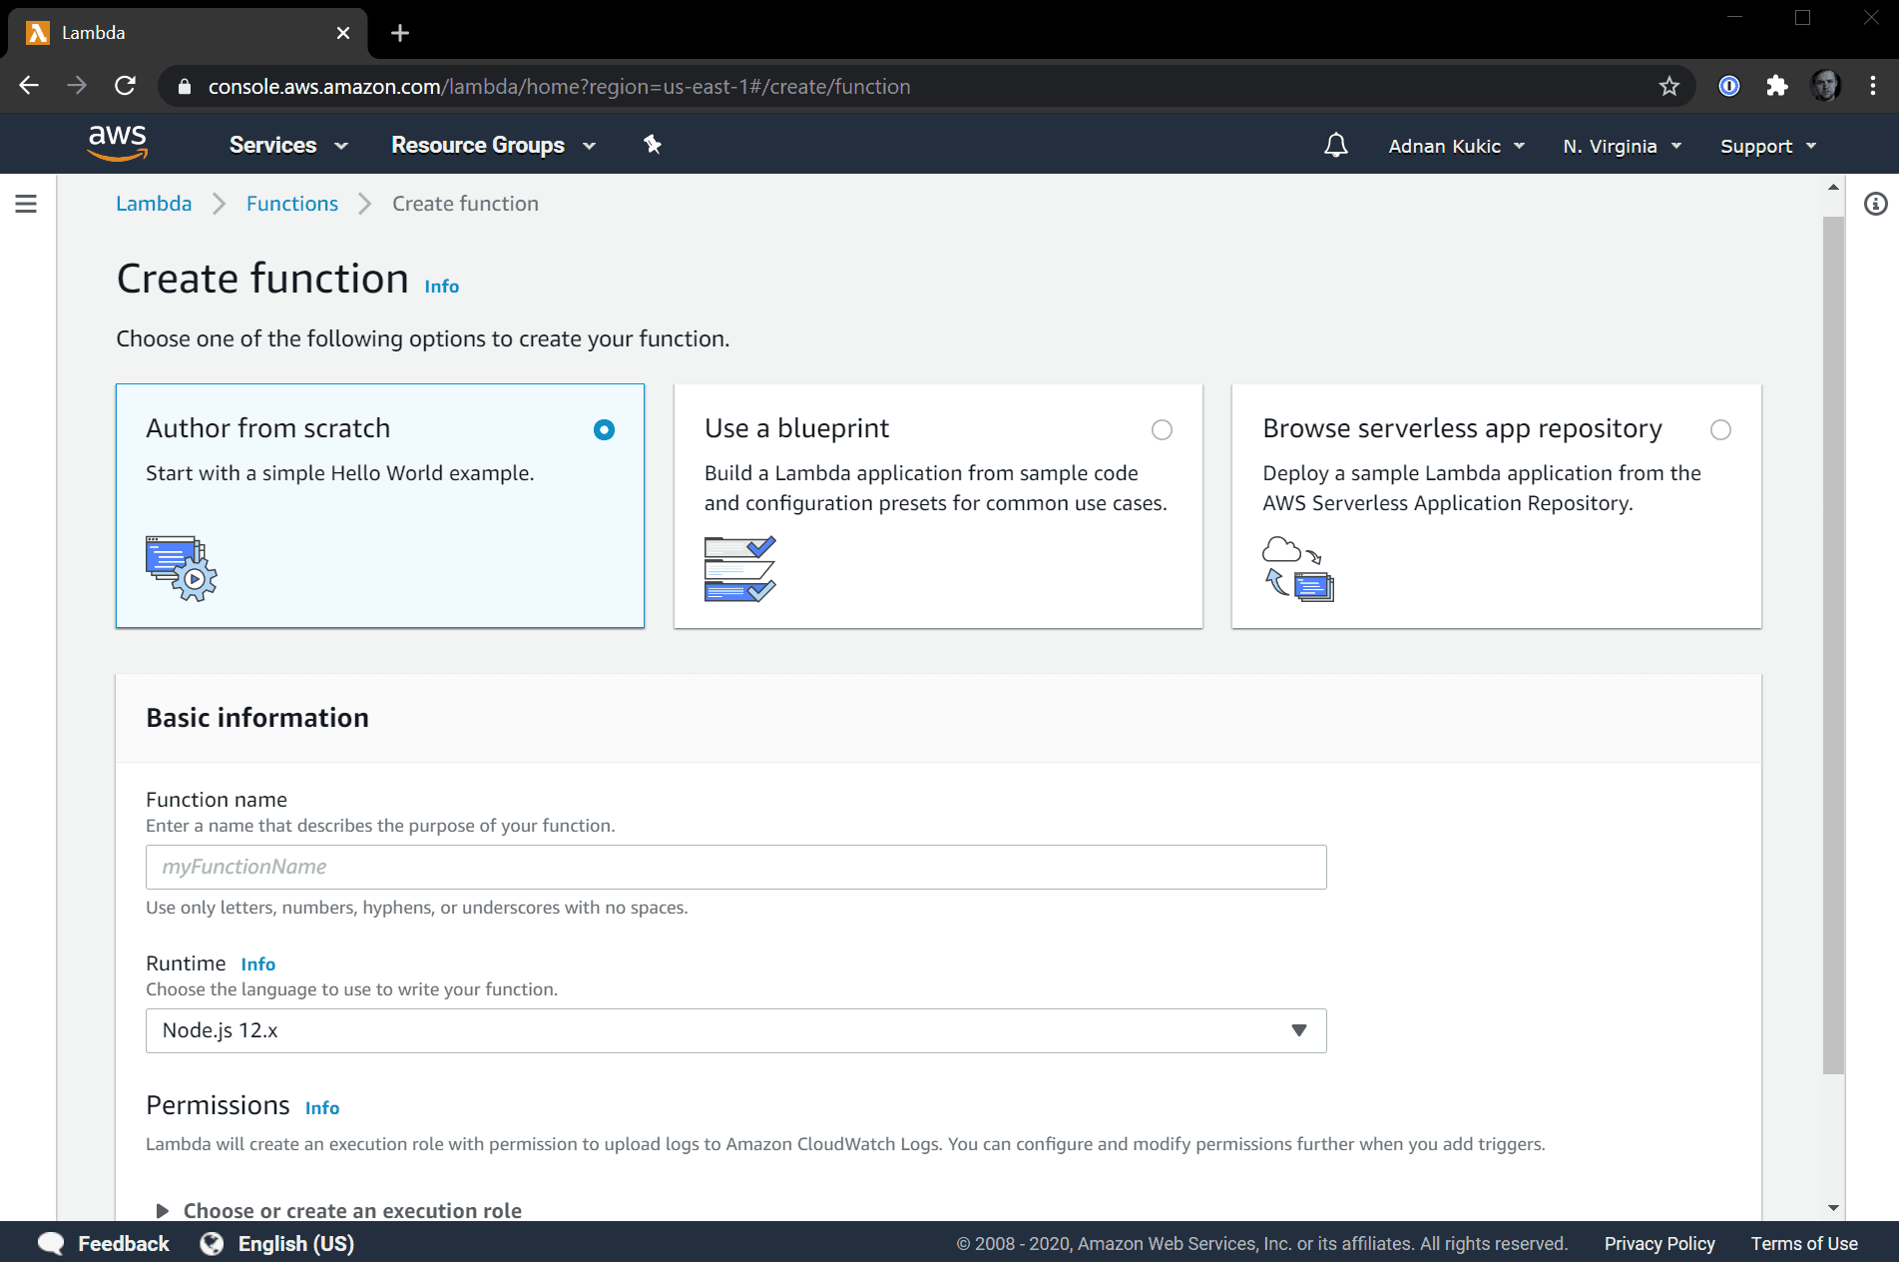Select the Use a blueprint radio button
Viewport: 1899px width, 1262px height.
click(x=1162, y=430)
